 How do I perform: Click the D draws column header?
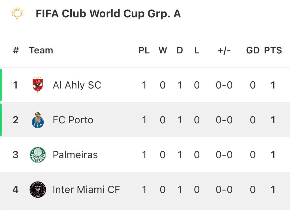[x=180, y=50]
